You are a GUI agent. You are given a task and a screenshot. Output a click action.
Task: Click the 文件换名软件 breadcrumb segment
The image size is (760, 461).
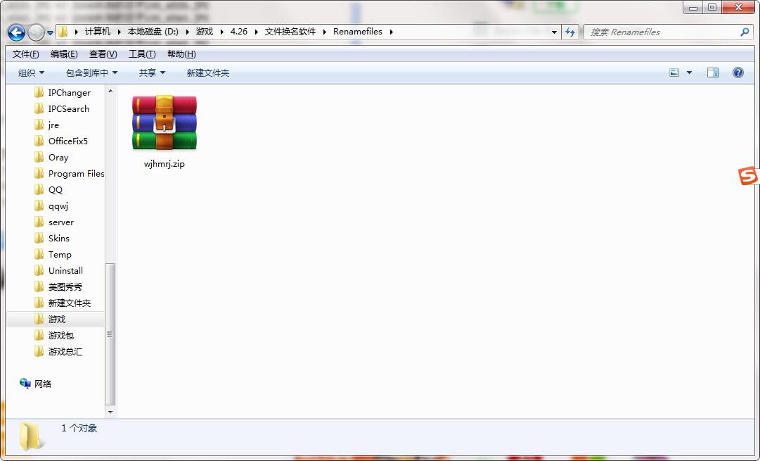(x=290, y=32)
